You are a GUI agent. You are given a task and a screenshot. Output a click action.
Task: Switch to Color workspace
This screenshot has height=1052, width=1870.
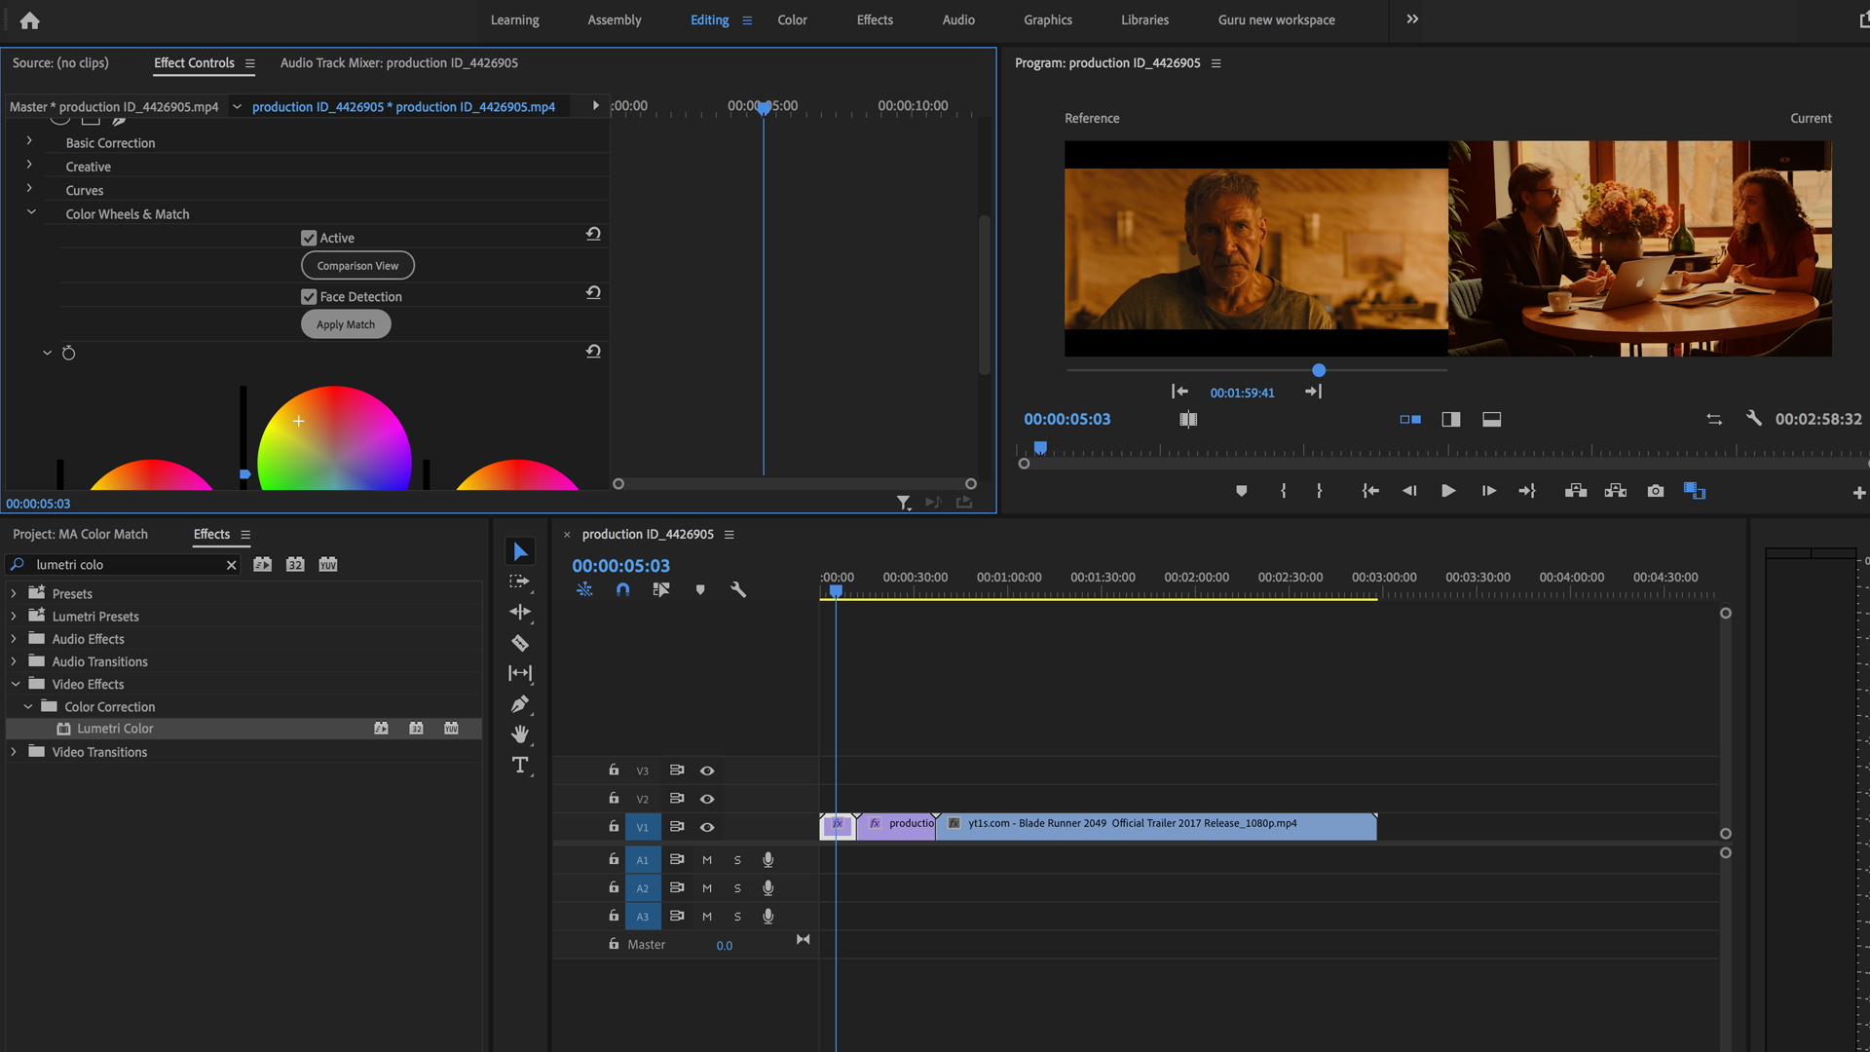pyautogui.click(x=792, y=19)
